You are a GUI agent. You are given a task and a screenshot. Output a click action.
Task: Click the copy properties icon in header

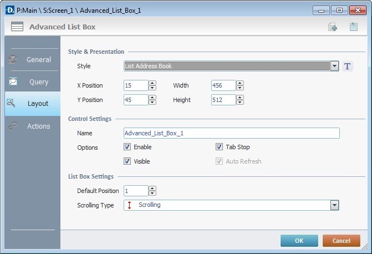[x=333, y=27]
